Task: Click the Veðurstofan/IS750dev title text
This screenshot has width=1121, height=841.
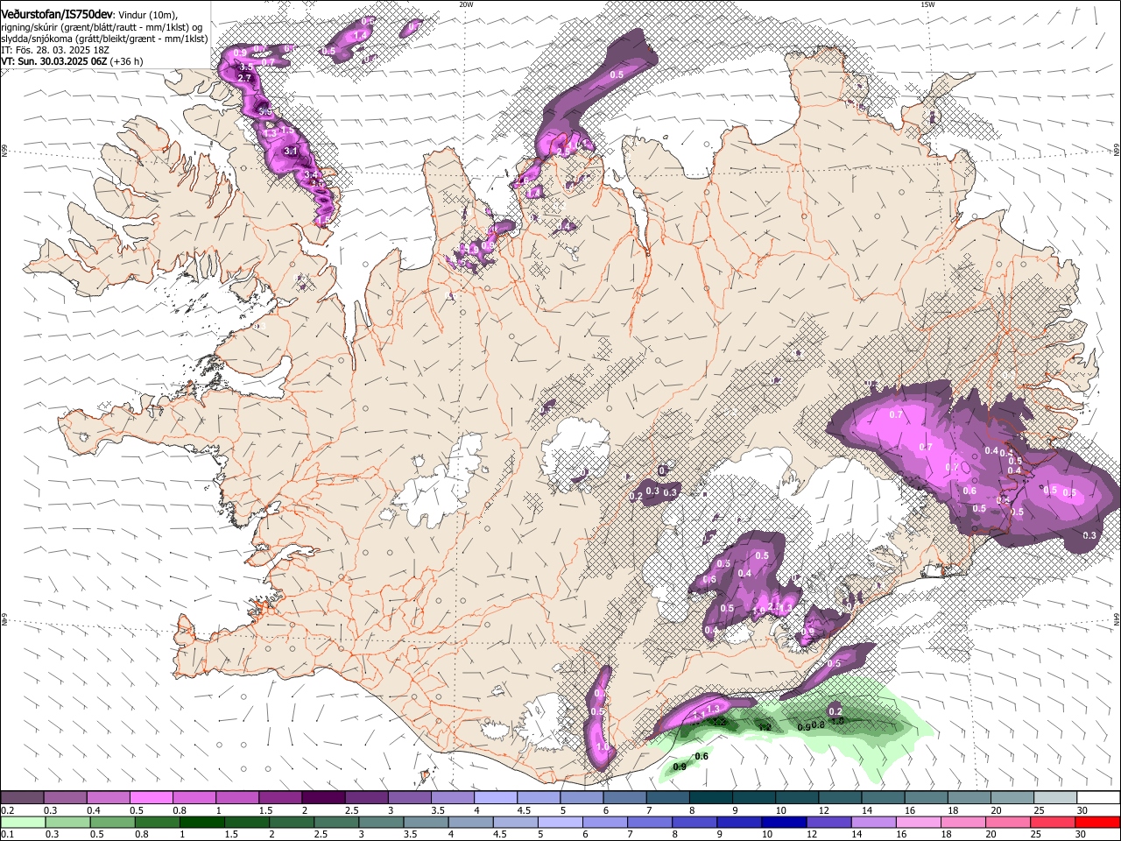Action: (57, 13)
